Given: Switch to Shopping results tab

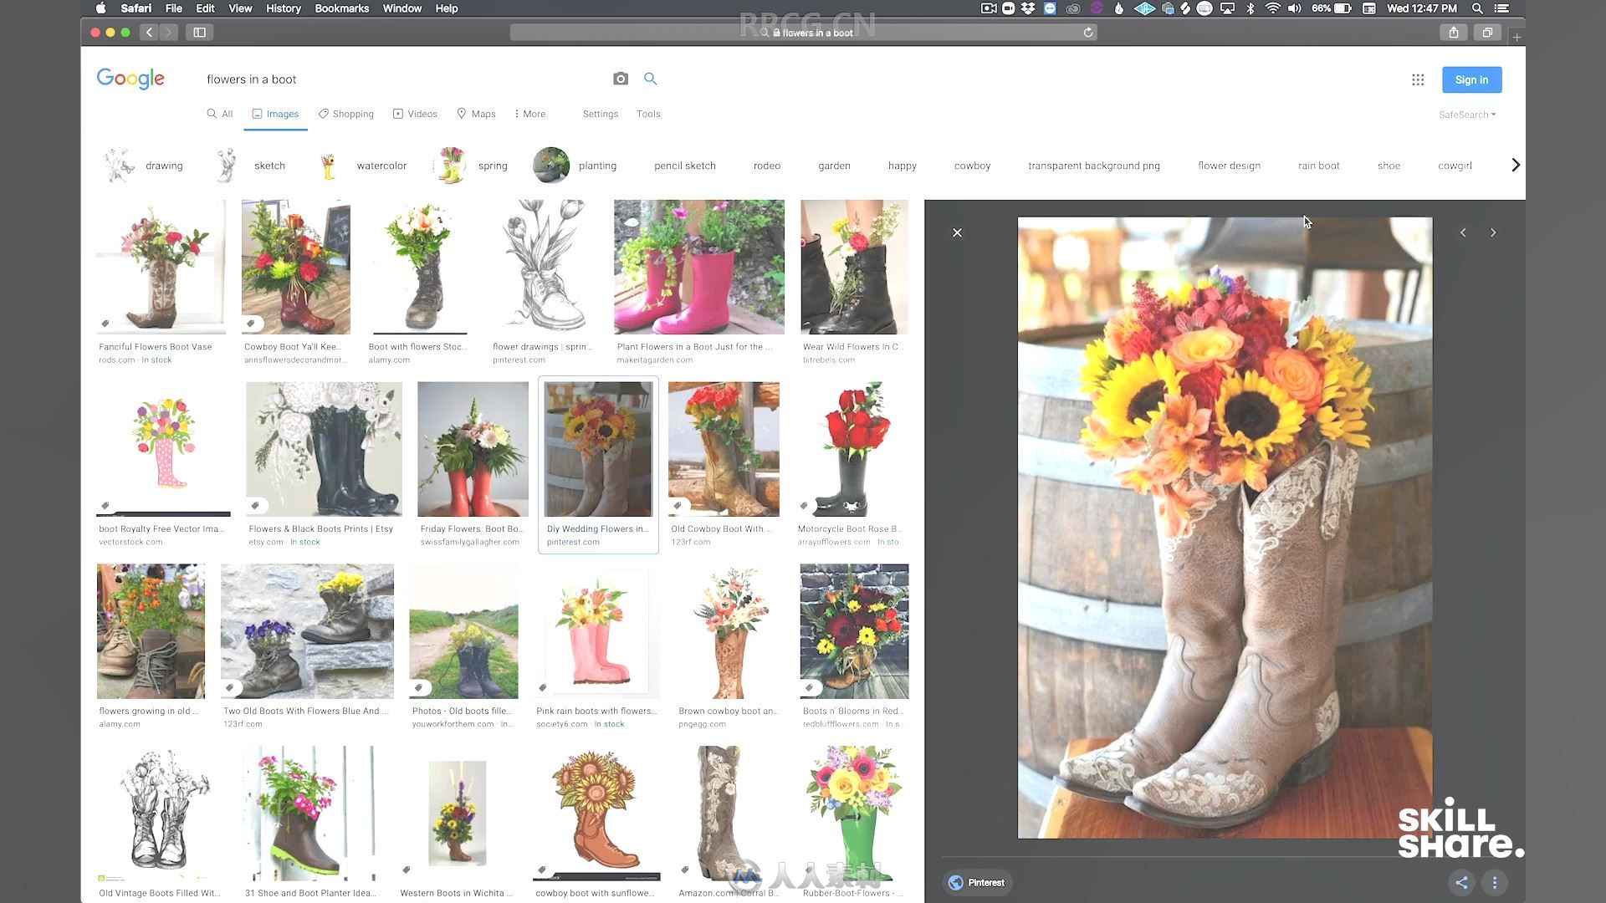Looking at the screenshot, I should coord(345,114).
